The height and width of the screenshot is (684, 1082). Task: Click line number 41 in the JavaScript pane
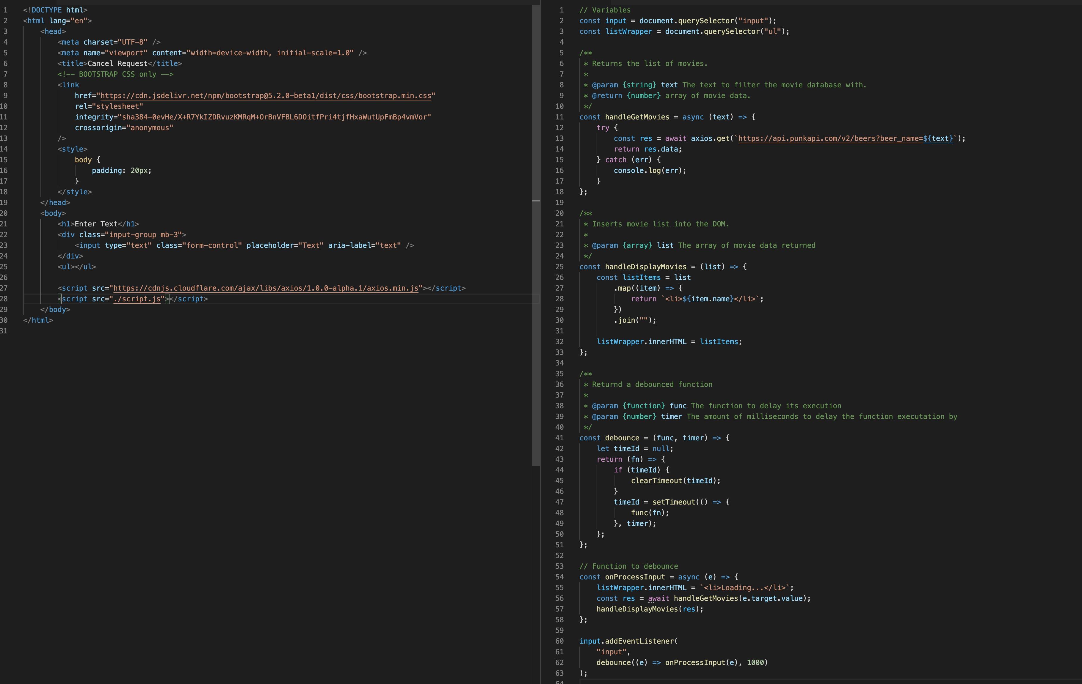pos(559,438)
